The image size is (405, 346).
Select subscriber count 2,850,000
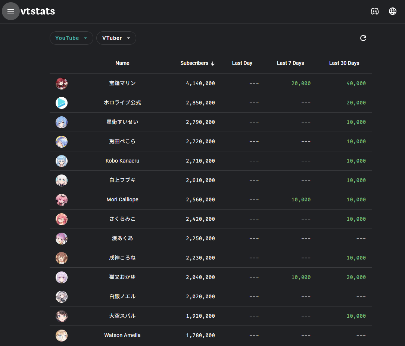click(200, 103)
